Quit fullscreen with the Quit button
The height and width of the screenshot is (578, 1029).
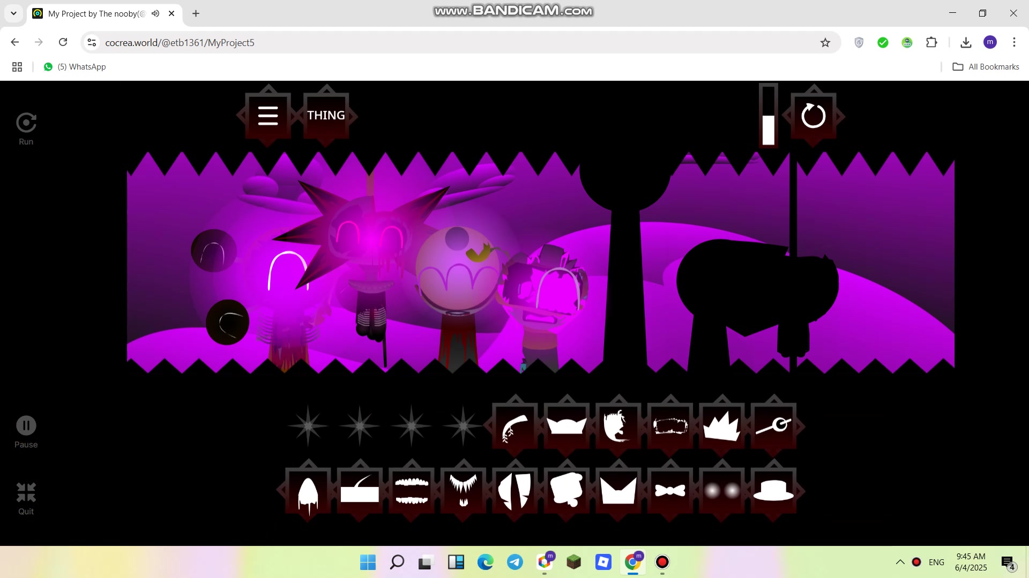click(26, 499)
